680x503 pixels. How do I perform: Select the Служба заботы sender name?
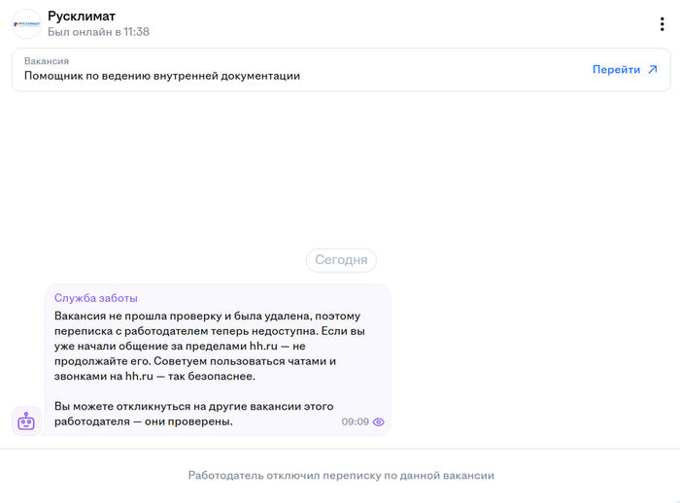[x=96, y=298]
